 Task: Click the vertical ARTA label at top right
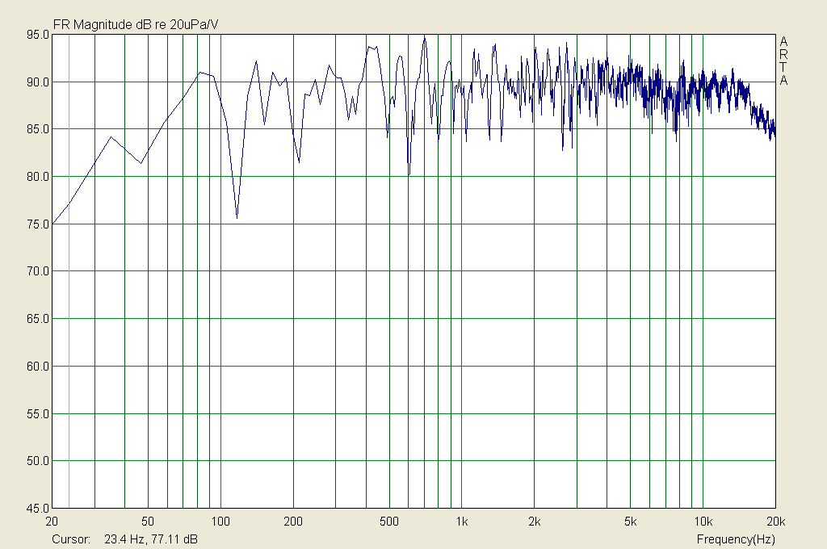pyautogui.click(x=783, y=61)
